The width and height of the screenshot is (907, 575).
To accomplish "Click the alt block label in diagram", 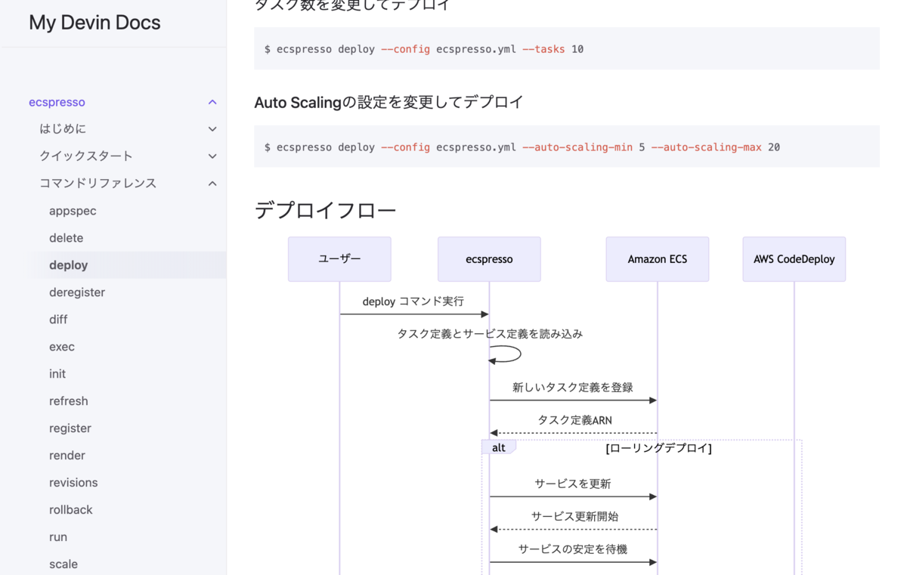I will click(499, 447).
